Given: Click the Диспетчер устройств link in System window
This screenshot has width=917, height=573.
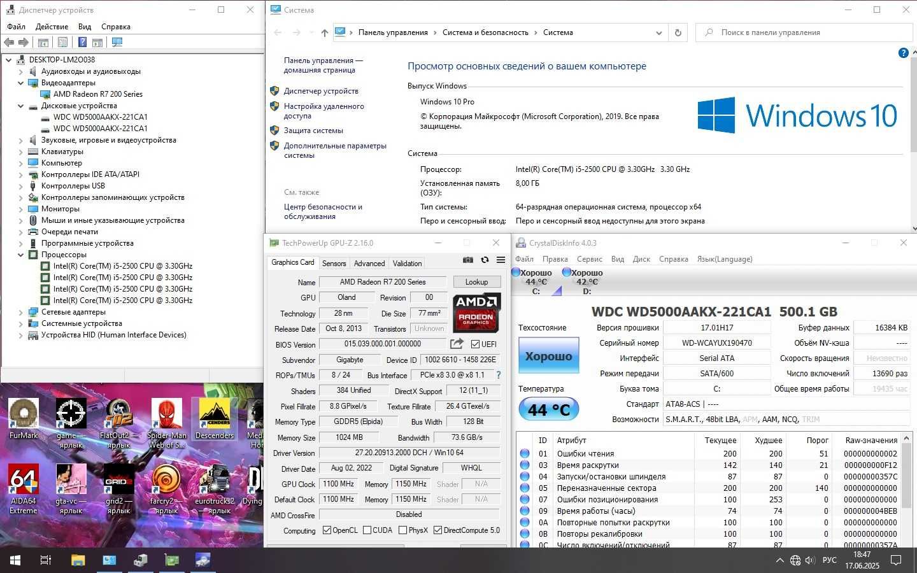Looking at the screenshot, I should pos(321,91).
